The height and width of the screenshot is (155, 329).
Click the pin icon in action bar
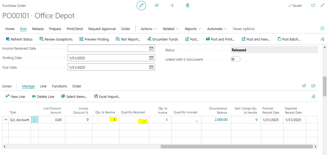(x=323, y=39)
